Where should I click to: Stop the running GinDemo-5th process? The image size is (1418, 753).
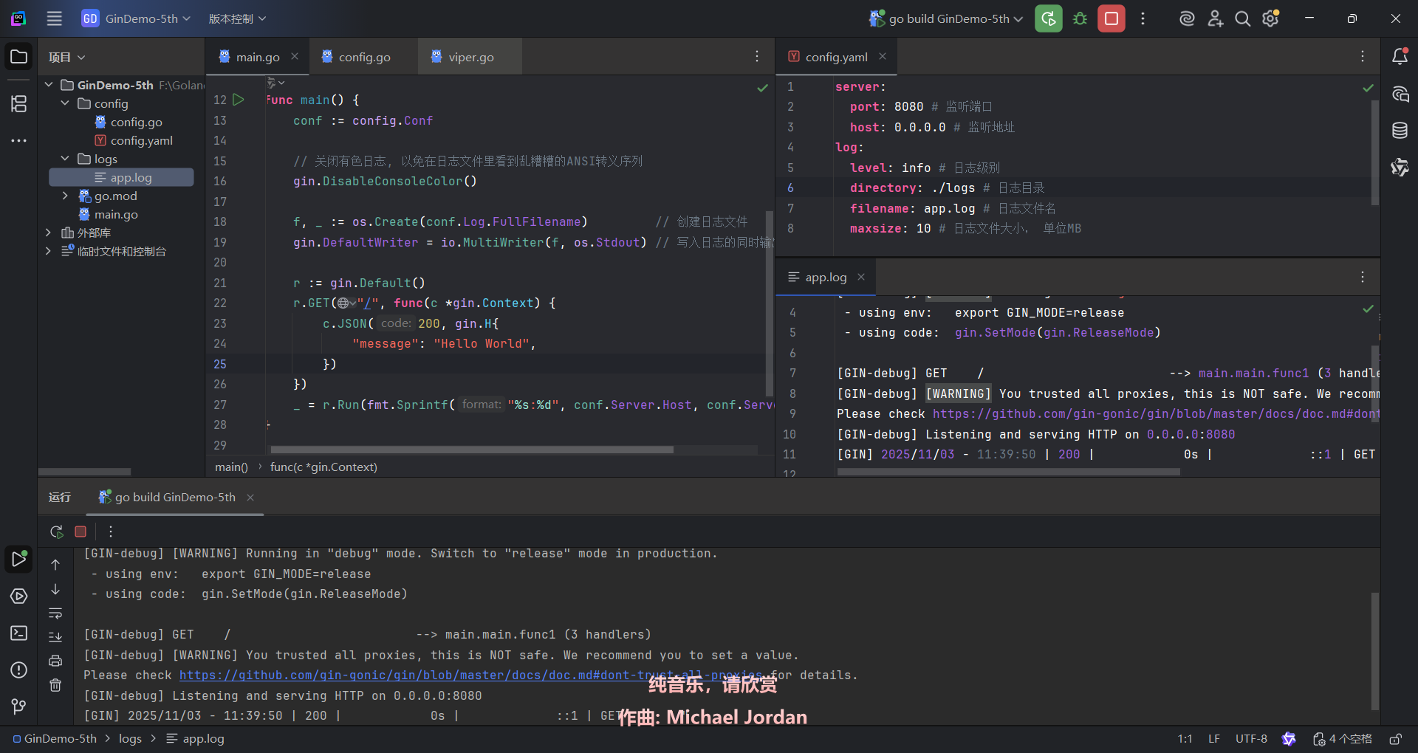(1111, 18)
